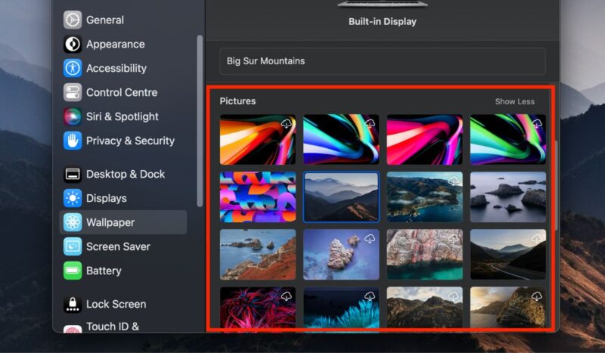Go to General label

105,20
